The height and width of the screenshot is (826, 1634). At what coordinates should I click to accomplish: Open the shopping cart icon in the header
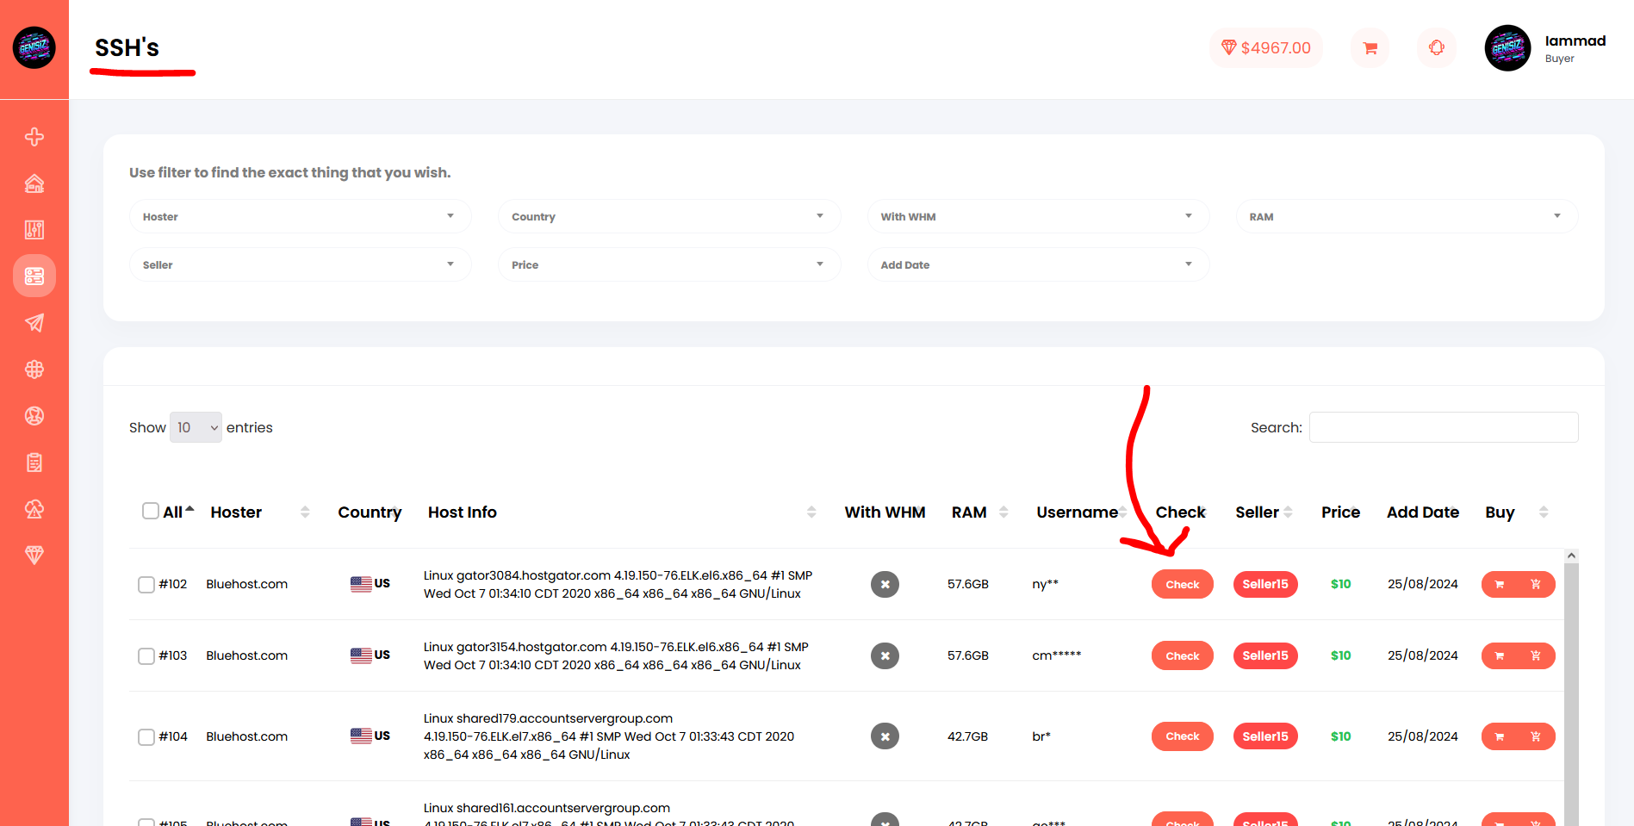(x=1370, y=48)
